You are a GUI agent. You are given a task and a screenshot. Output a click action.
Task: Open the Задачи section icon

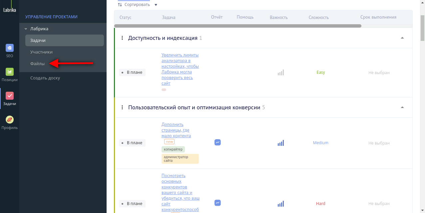pos(10,96)
